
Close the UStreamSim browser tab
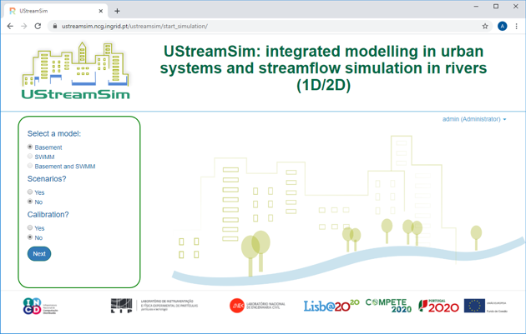pyautogui.click(x=101, y=11)
